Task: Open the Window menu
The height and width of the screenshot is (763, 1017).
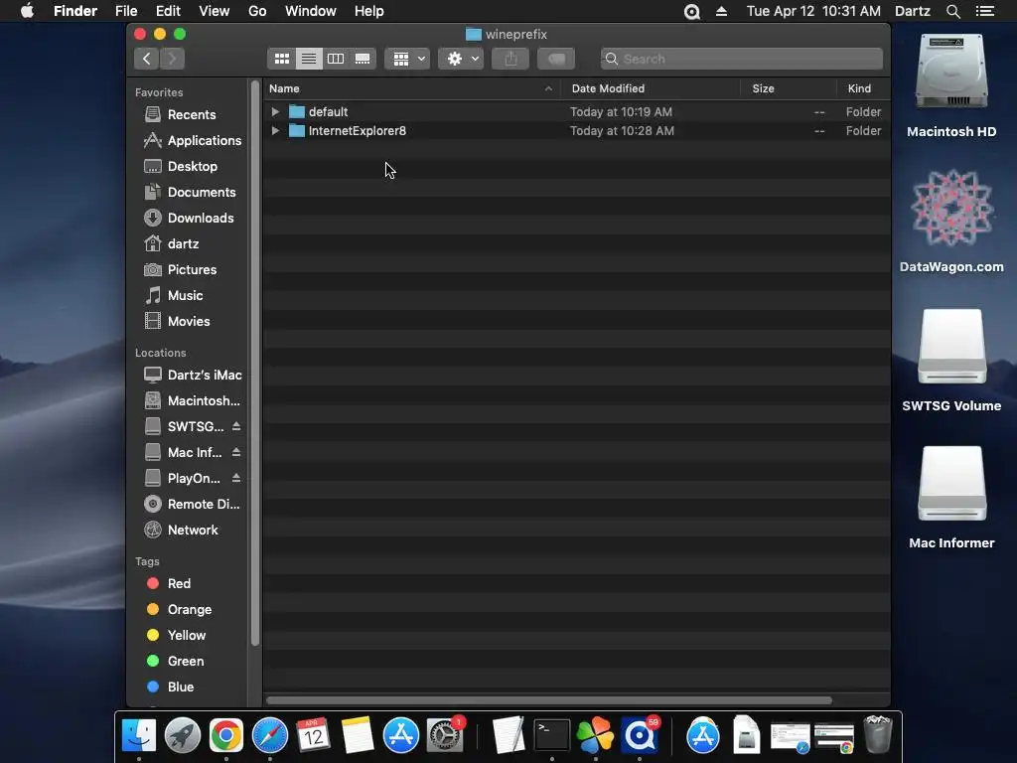Action: pyautogui.click(x=311, y=11)
